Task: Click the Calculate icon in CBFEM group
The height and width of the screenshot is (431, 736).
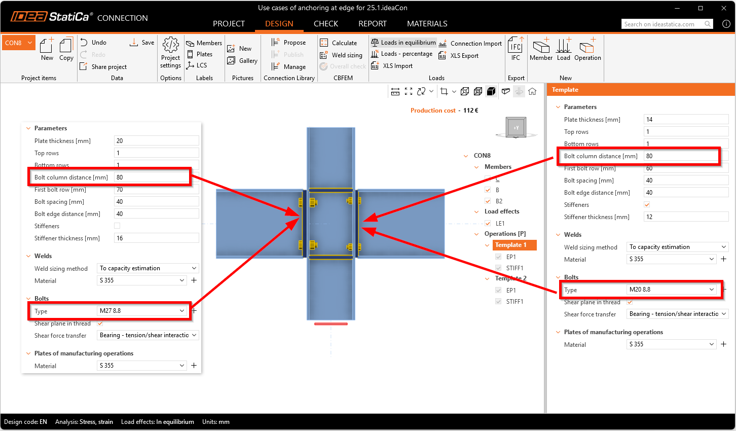Action: coord(324,43)
